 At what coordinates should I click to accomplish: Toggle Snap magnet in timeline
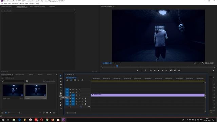click(x=71, y=80)
